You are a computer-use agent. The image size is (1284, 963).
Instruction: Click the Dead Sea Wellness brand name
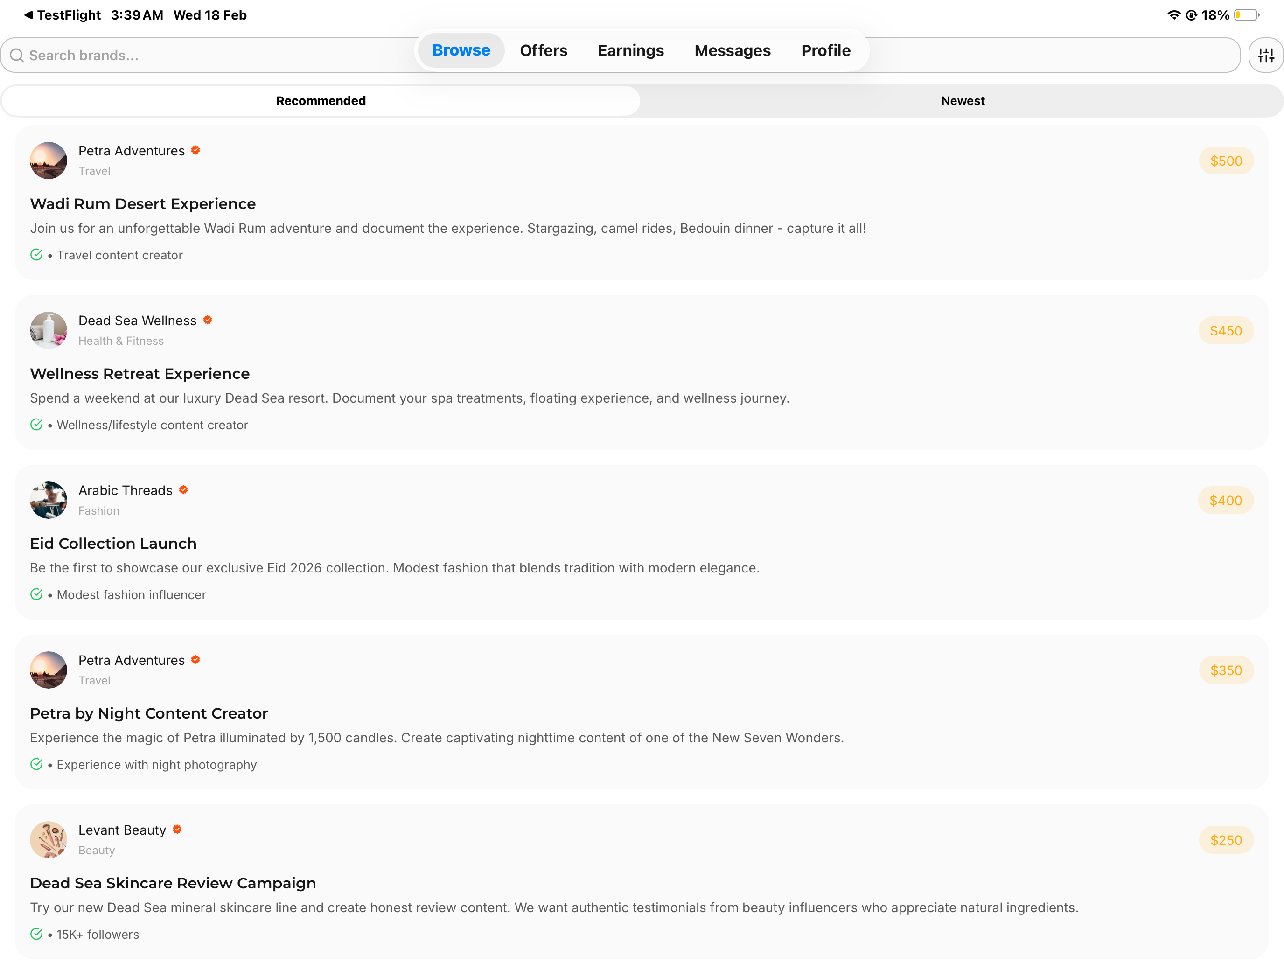[x=138, y=321]
